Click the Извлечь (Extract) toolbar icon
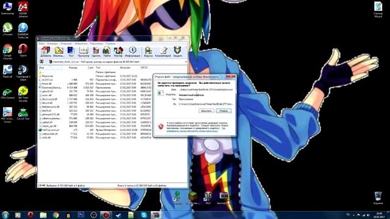Viewport: 390px width, 219px height. (x=58, y=52)
